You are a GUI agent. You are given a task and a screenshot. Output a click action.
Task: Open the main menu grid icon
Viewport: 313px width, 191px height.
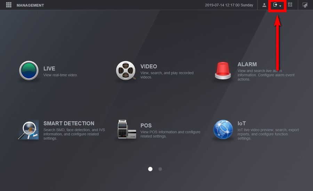9,5
